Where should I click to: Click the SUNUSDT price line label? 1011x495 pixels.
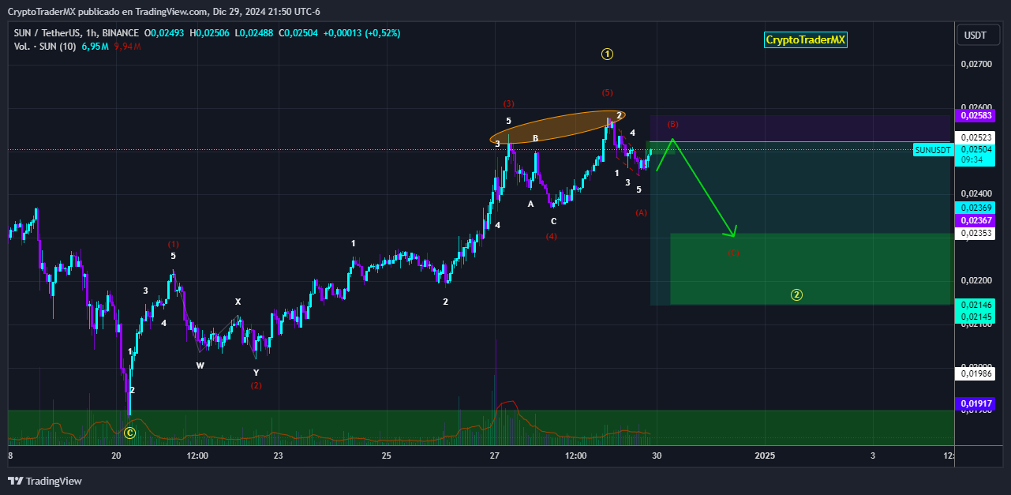pyautogui.click(x=934, y=150)
